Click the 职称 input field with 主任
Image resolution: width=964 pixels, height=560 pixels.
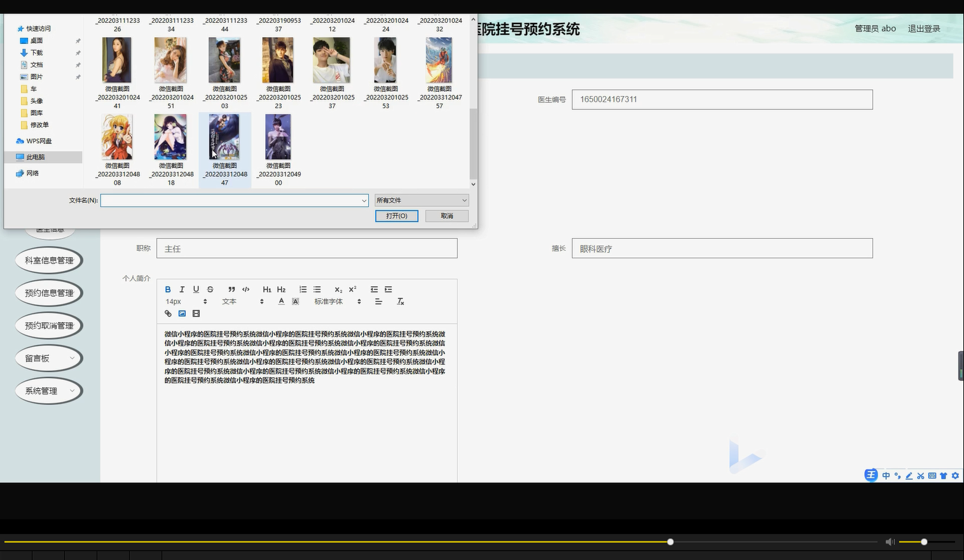point(307,248)
